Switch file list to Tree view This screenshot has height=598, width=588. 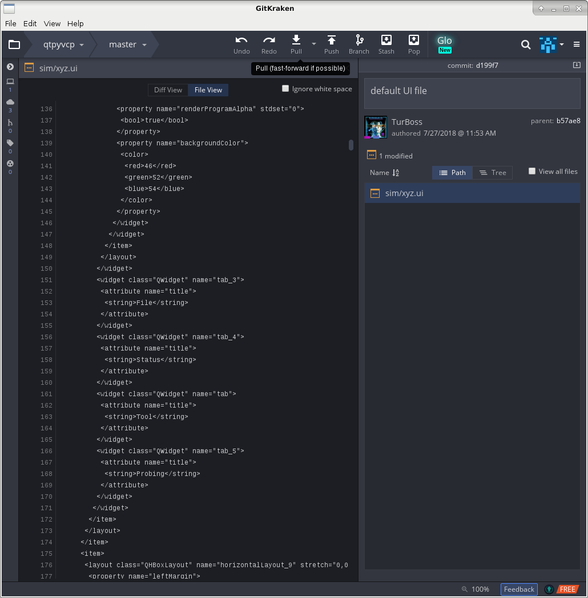493,173
